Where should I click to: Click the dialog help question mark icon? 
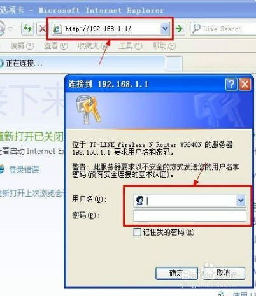(231, 84)
